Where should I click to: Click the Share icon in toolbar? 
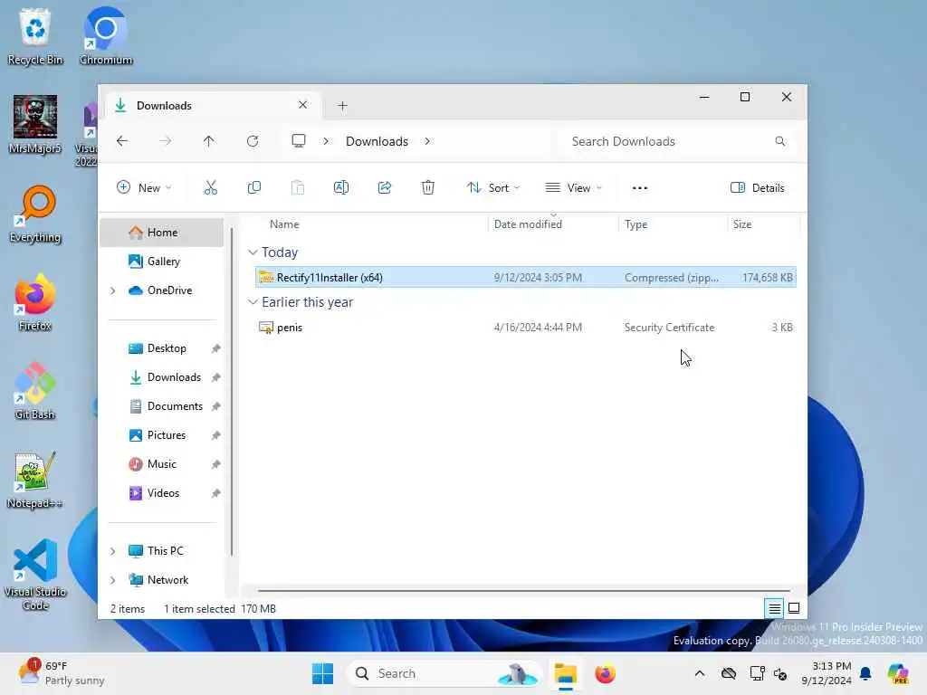[384, 188]
